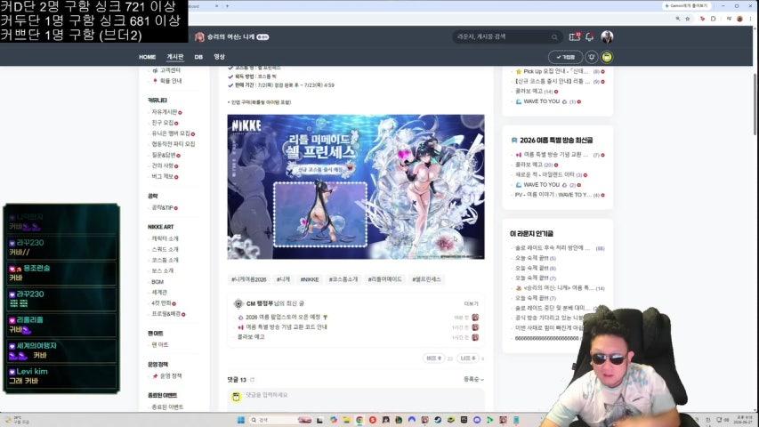Screen dimensions: 759x427
Task: Select the #NIKKE hashtag
Action: (x=310, y=279)
